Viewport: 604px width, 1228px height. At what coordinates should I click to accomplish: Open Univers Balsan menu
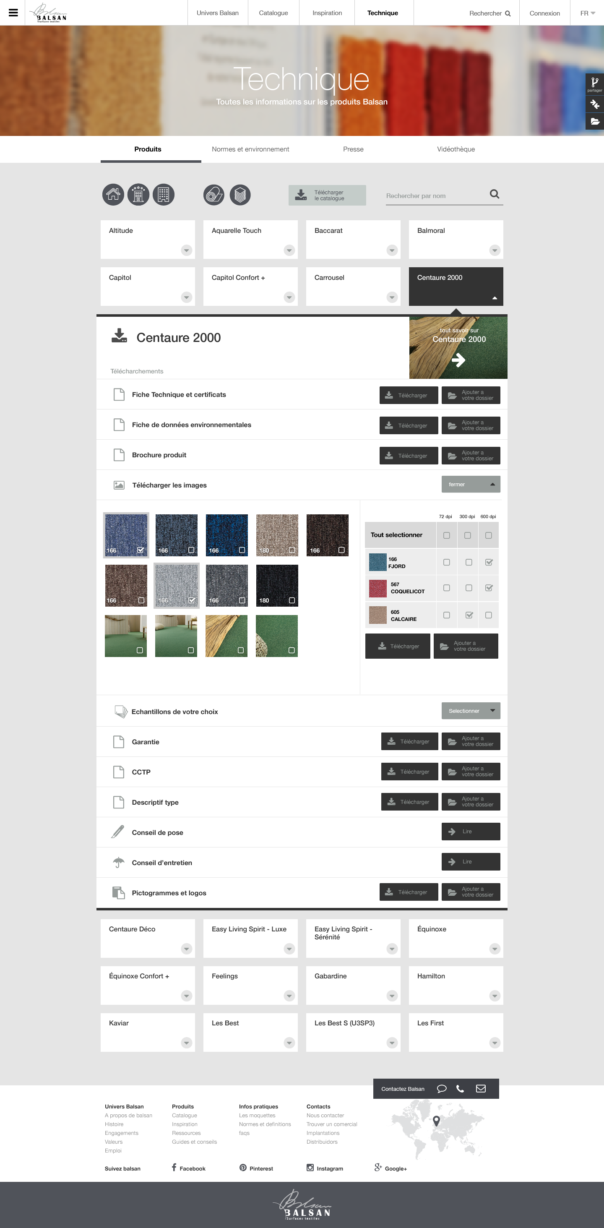coord(217,13)
